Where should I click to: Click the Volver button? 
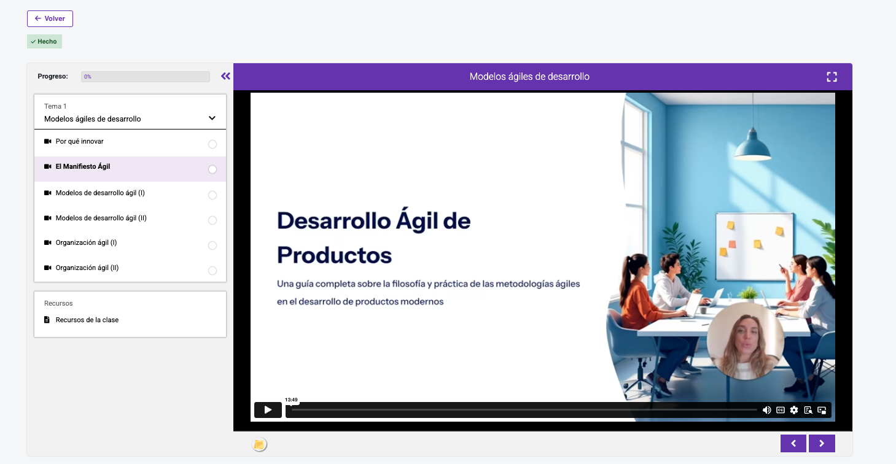point(50,18)
